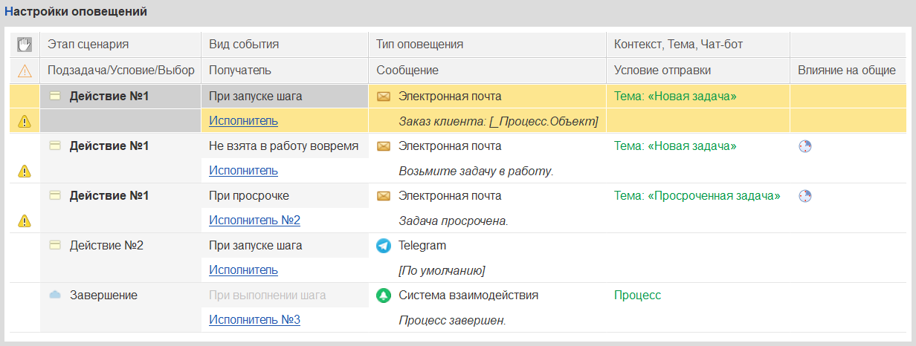Click clock icon beside «Просроченная задача» theme
The image size is (916, 346).
click(x=804, y=196)
